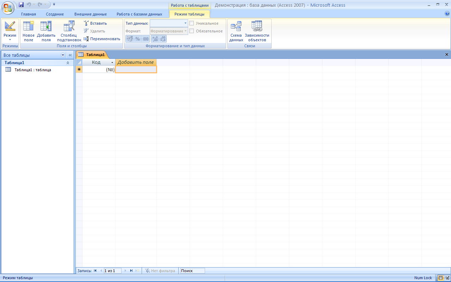The width and height of the screenshot is (451, 282).
Task: Click Num Lock status bar indicator
Action: pyautogui.click(x=423, y=278)
